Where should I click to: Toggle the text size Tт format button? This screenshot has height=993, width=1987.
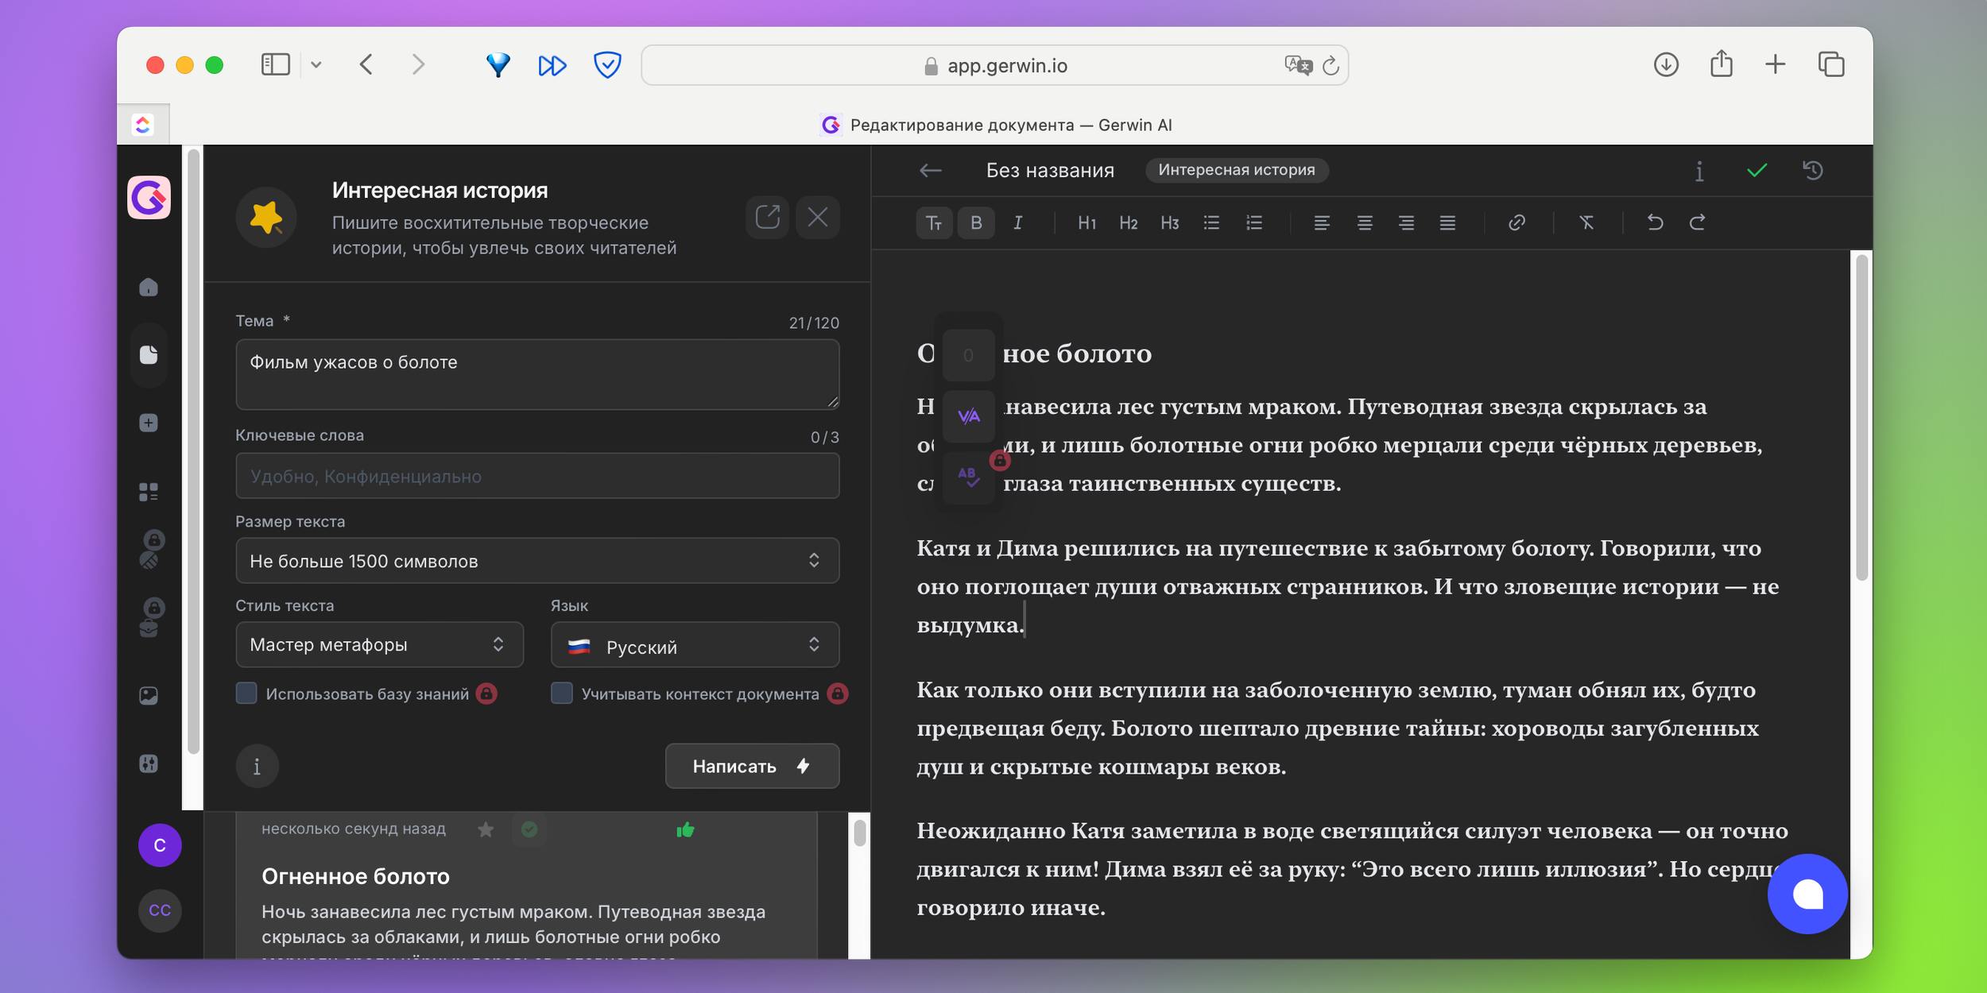point(934,223)
